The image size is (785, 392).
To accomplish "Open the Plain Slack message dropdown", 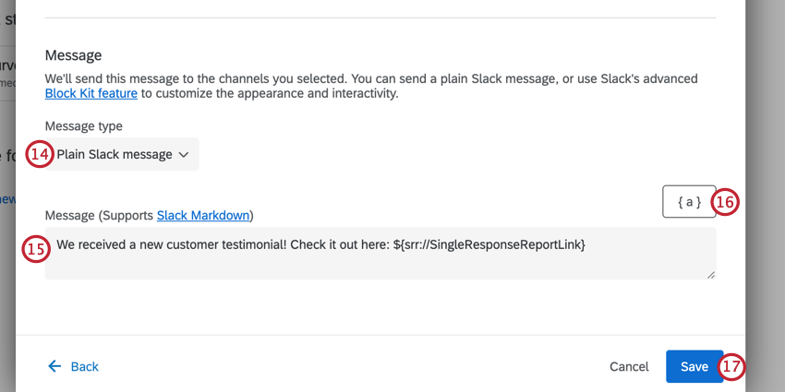I will pyautogui.click(x=115, y=155).
